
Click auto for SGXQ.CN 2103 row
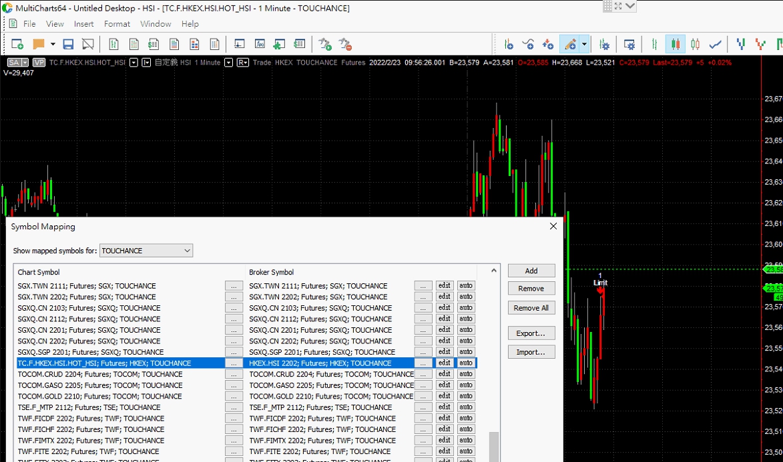tap(466, 308)
